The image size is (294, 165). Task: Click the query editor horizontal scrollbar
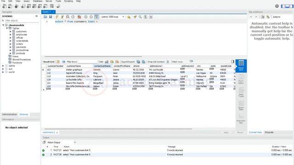coord(93,56)
